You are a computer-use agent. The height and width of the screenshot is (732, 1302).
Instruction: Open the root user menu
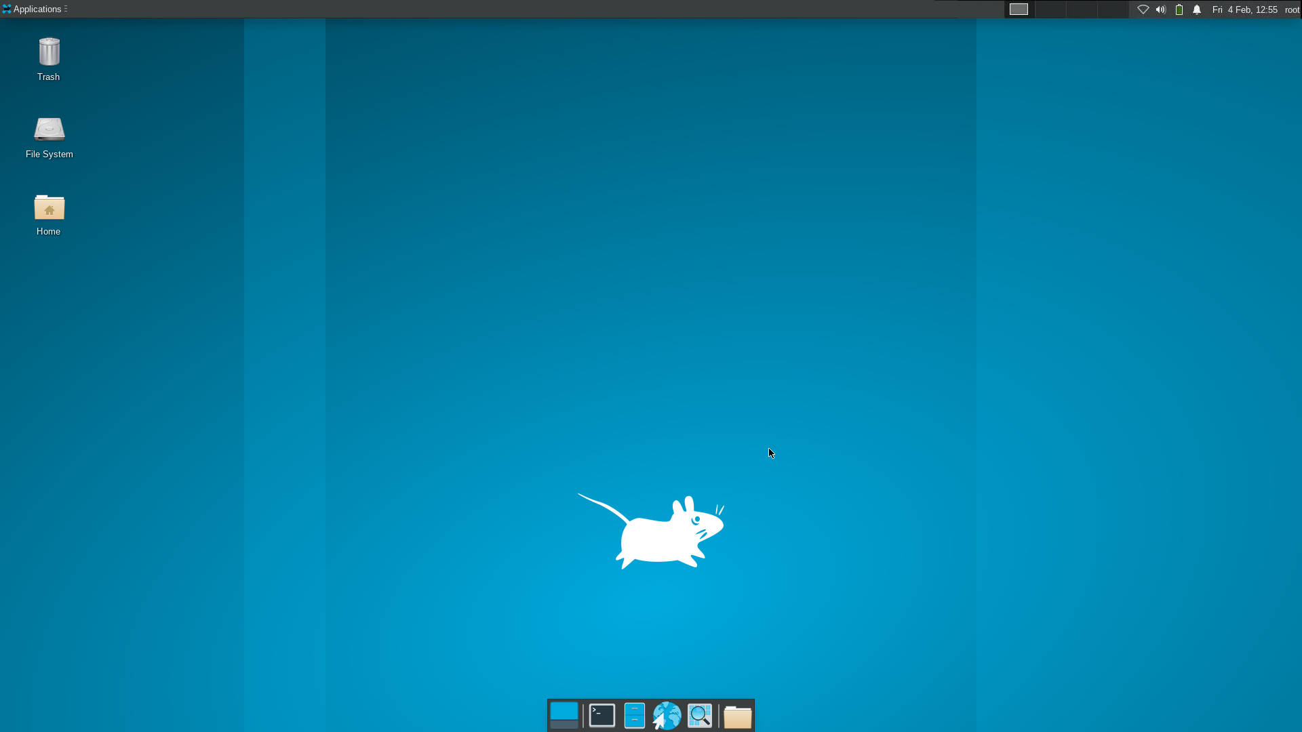tap(1292, 9)
